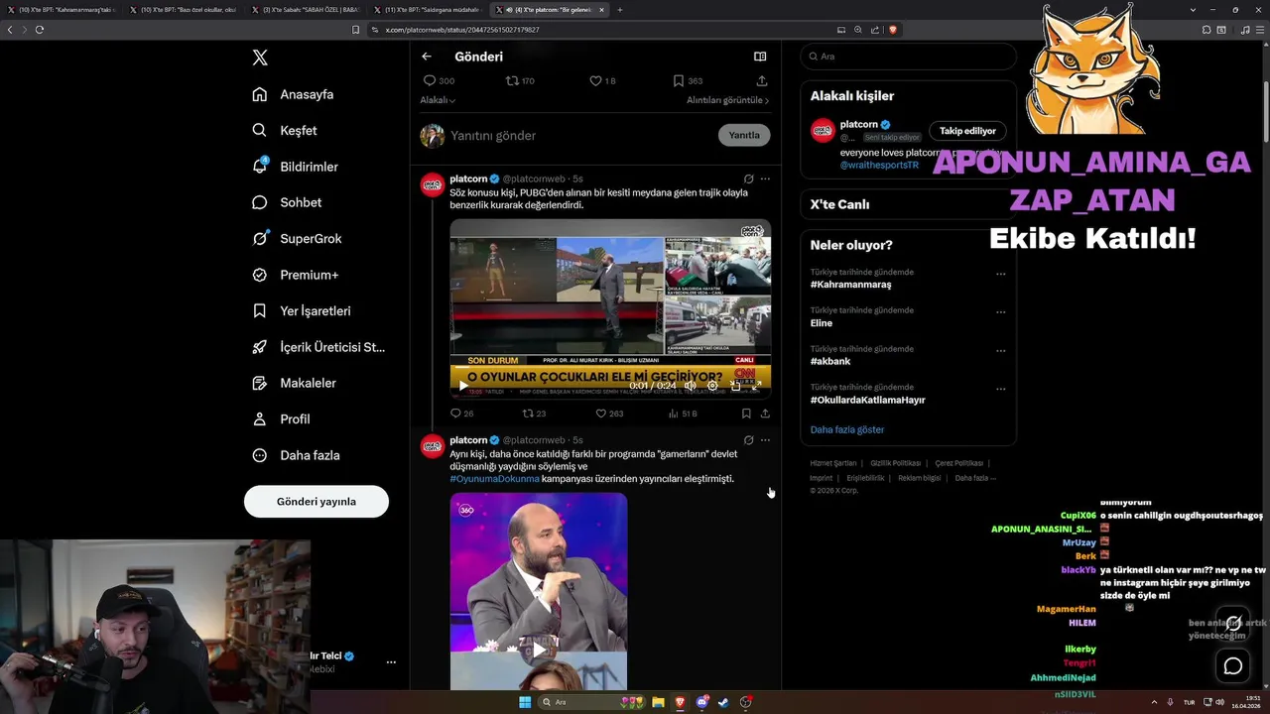Enter fullscreen on the CNN Türk video
Viewport: 1270px width, 714px height.
click(758, 386)
